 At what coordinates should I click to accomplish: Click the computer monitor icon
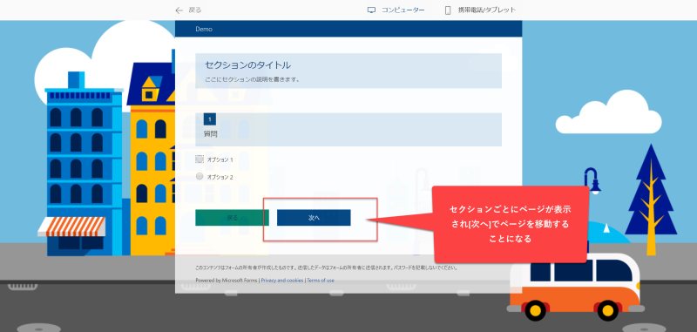372,10
